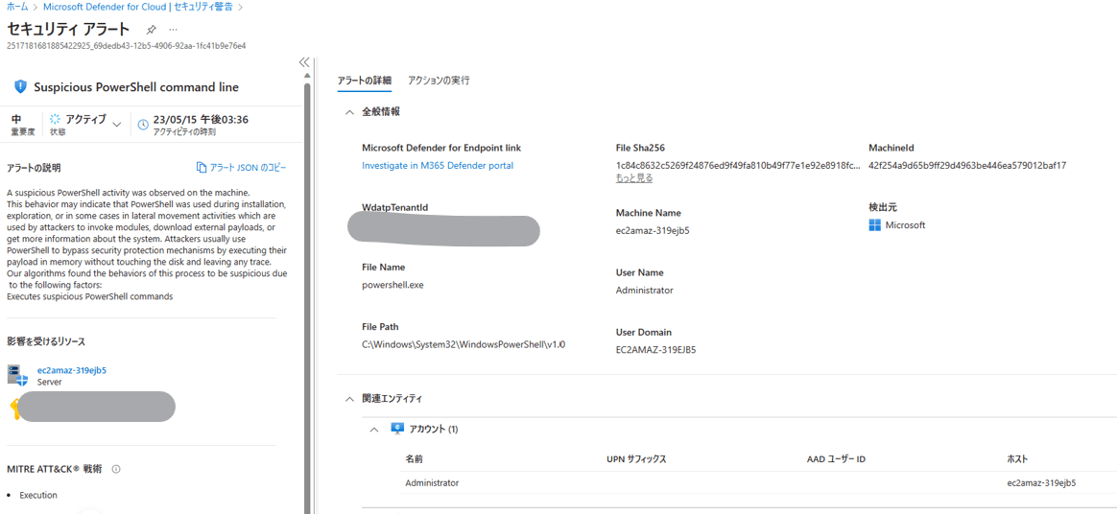This screenshot has height=514, width=1117.
Task: Click the Suspicious PowerShell command line heading
Action: (x=136, y=87)
